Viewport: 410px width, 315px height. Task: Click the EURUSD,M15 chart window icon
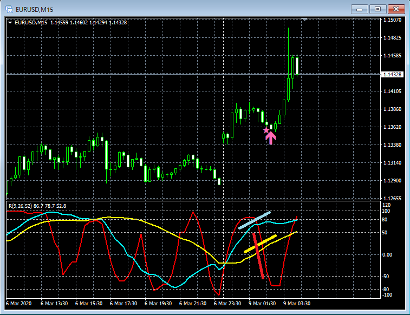(x=9, y=9)
